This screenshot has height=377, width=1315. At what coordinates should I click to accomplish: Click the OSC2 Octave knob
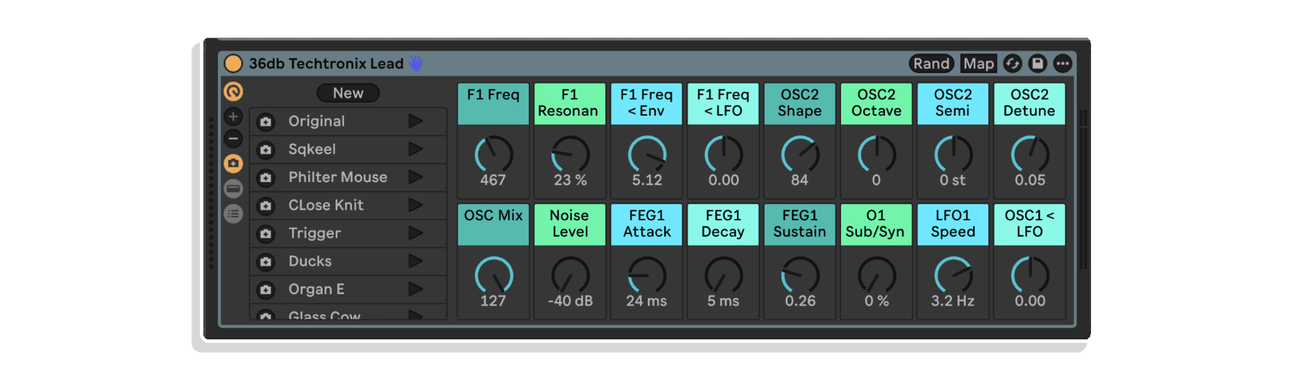(877, 155)
